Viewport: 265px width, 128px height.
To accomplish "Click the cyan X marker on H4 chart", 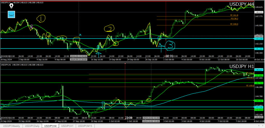I will point(80,35).
